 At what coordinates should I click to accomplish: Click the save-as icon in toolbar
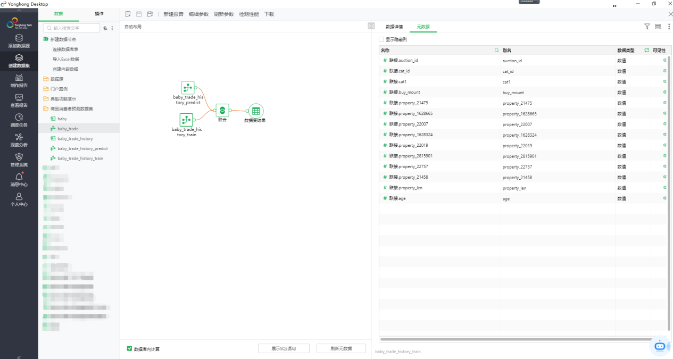[x=150, y=14]
